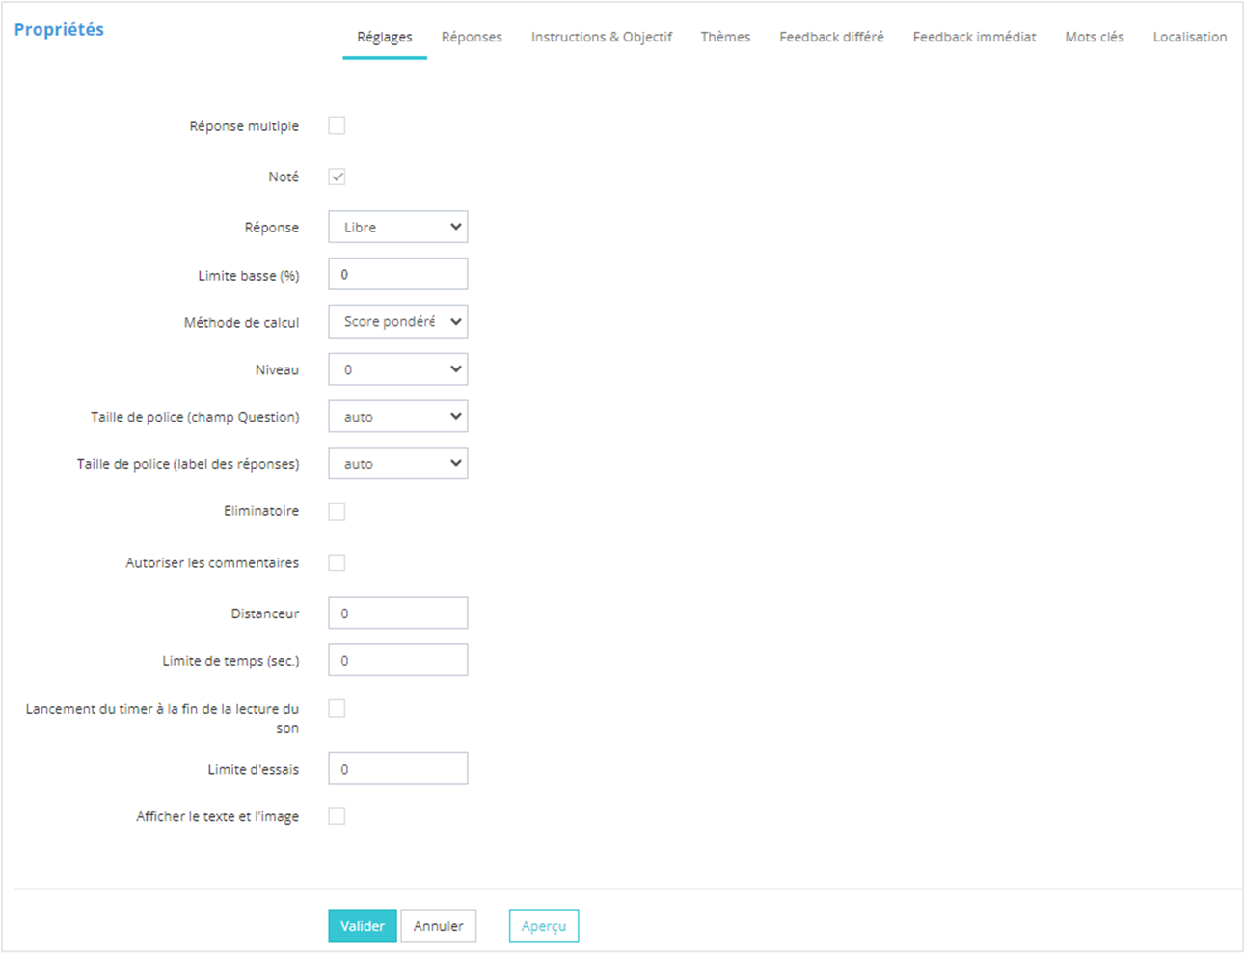Go to the Feedback différé tab
This screenshot has height=953, width=1245.
click(x=831, y=37)
